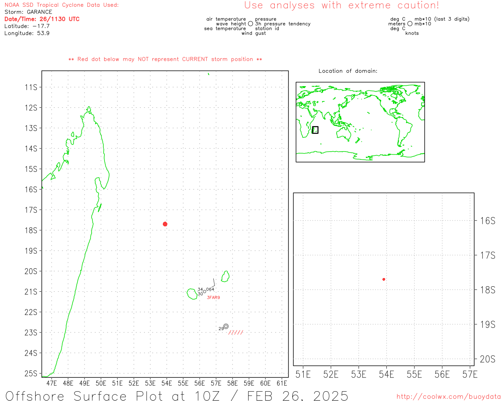Image resolution: width=501 pixels, height=401 pixels.
Task: Click the Madagascar coastline on the map
Action: pyautogui.click(x=76, y=242)
